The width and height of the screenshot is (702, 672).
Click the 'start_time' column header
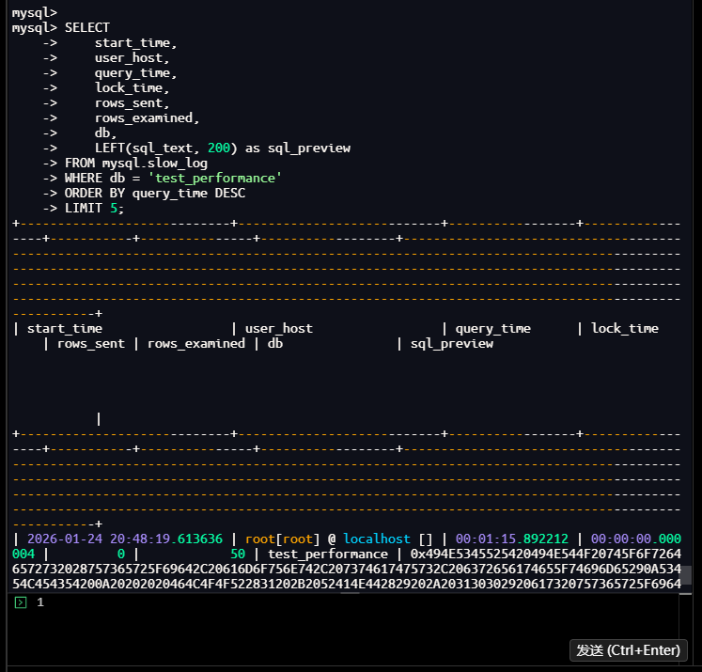point(65,329)
